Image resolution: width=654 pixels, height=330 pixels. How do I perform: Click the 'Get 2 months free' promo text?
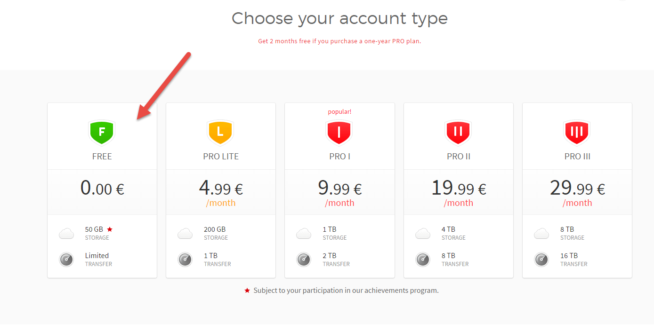click(x=339, y=41)
